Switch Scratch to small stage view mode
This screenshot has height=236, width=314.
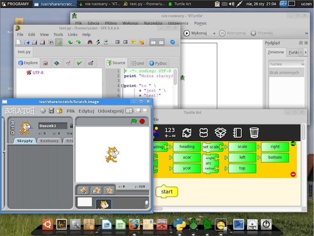tap(129, 111)
